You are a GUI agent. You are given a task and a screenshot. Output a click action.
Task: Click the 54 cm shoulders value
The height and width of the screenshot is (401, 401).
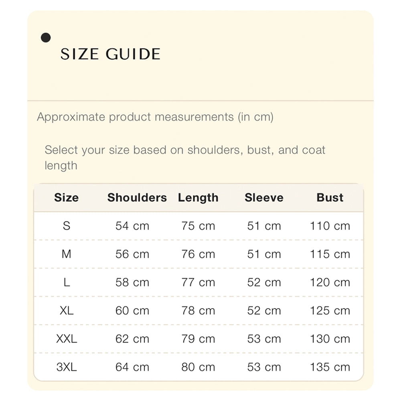132,226
